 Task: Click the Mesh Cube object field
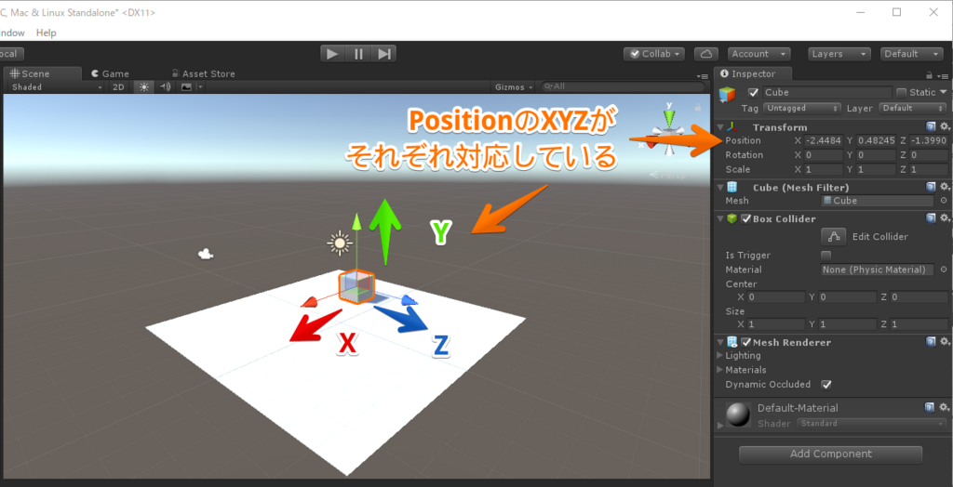[877, 201]
